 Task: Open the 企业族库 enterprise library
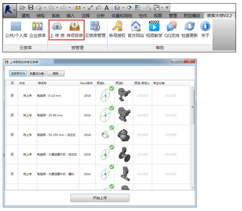(x=37, y=27)
